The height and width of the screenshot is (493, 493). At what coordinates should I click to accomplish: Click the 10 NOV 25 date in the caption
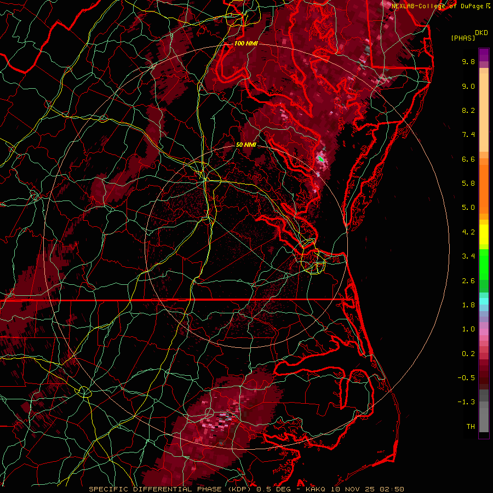354,489
